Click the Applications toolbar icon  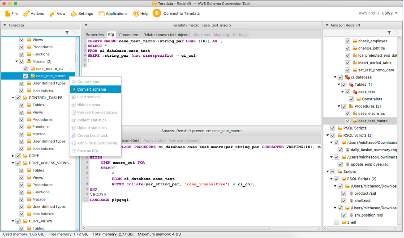[x=102, y=13]
